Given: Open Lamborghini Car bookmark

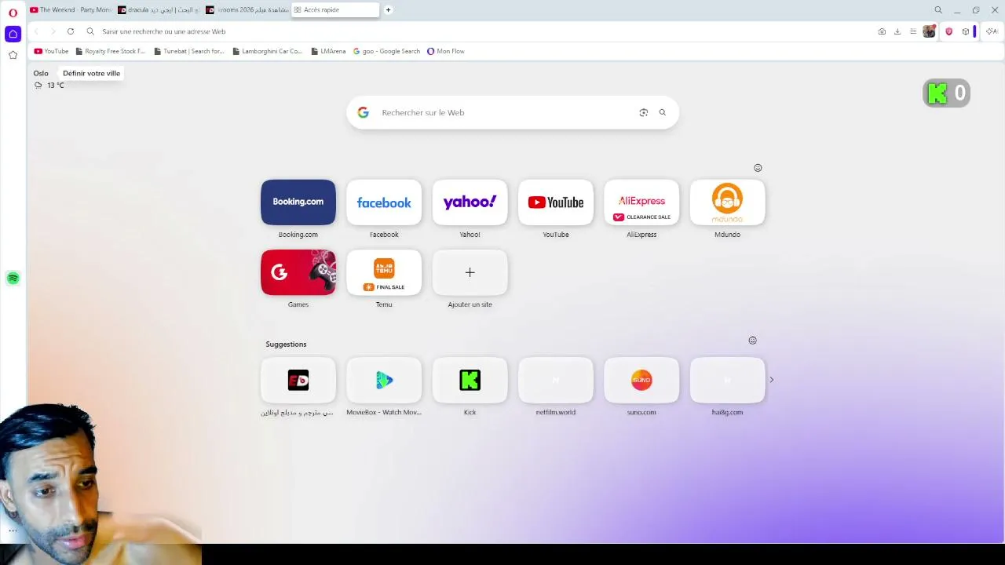Looking at the screenshot, I should 267,51.
